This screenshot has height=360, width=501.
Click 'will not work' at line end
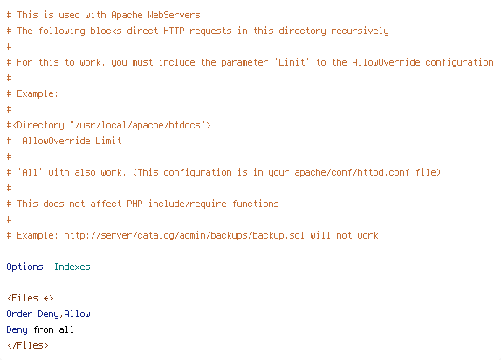(x=344, y=236)
